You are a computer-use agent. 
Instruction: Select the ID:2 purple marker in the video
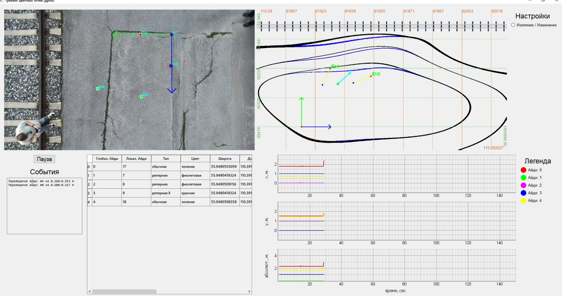click(x=171, y=66)
